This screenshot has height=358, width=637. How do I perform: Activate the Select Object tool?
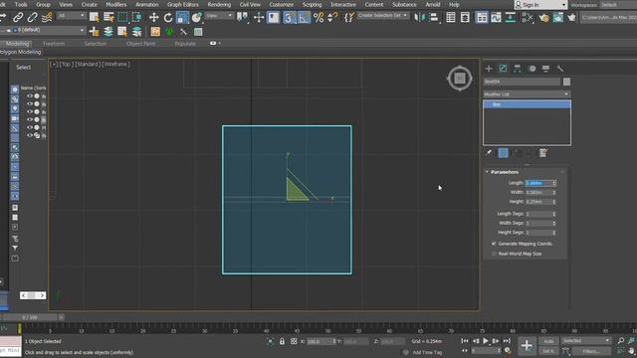[x=95, y=18]
